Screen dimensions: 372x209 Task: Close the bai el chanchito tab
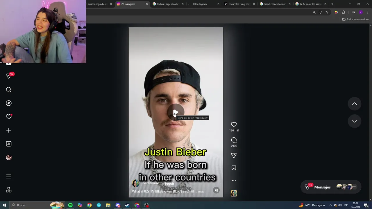tap(289, 4)
